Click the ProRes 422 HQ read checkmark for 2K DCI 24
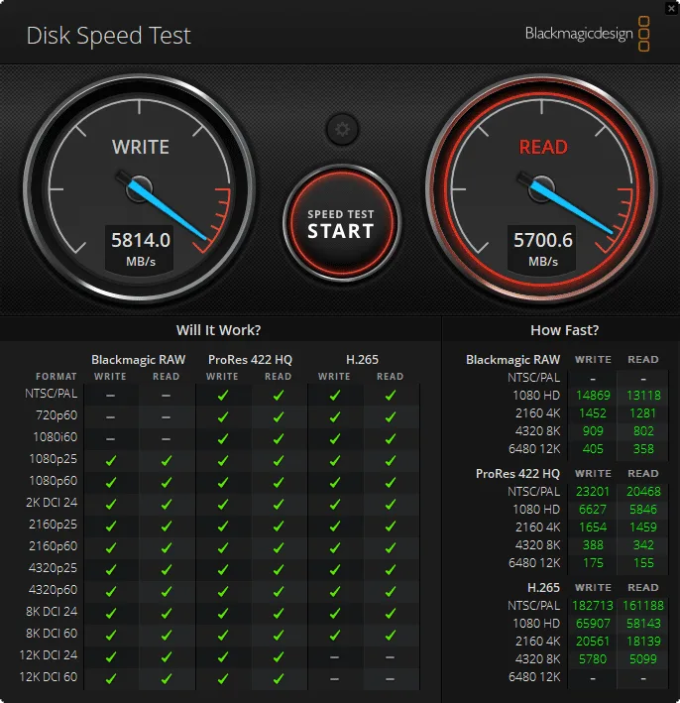 (x=279, y=504)
